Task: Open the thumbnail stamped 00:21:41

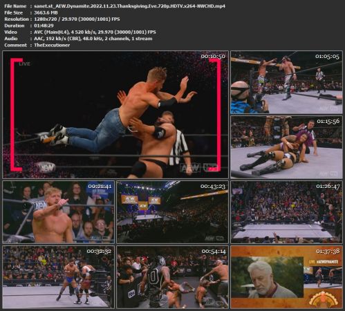Action: click(58, 212)
